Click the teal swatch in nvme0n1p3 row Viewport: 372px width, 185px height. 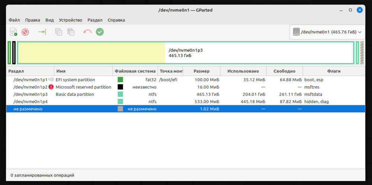tap(120, 95)
